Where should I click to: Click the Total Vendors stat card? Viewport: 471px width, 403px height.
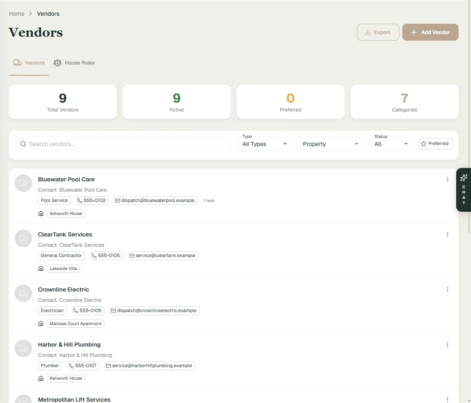(x=63, y=102)
